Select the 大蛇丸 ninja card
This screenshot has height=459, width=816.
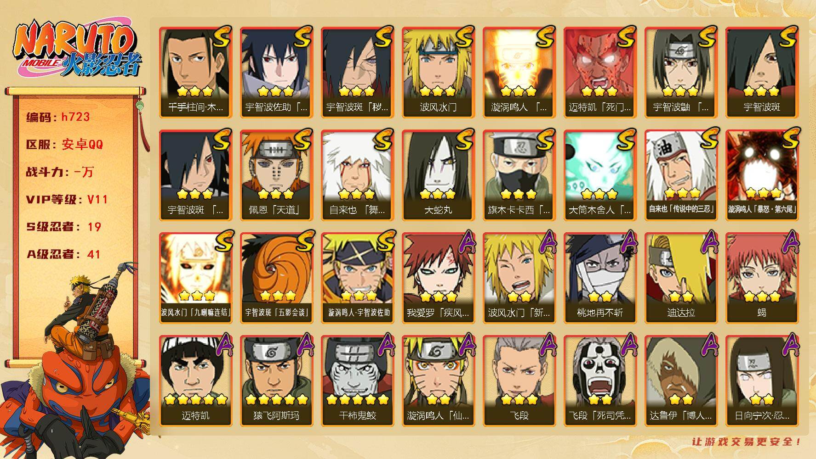pyautogui.click(x=438, y=175)
